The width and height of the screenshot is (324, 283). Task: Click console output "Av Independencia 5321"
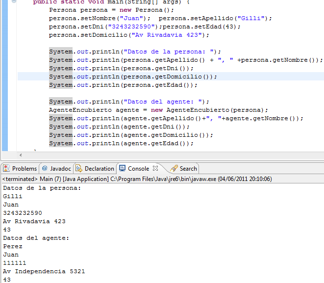click(44, 271)
